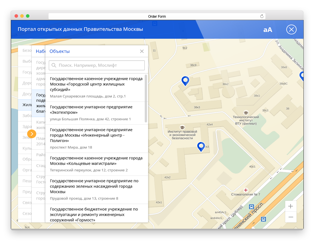Image resolution: width=314 pixels, height=241 pixels.
Task: Click the aA font size icon
Action: click(267, 30)
